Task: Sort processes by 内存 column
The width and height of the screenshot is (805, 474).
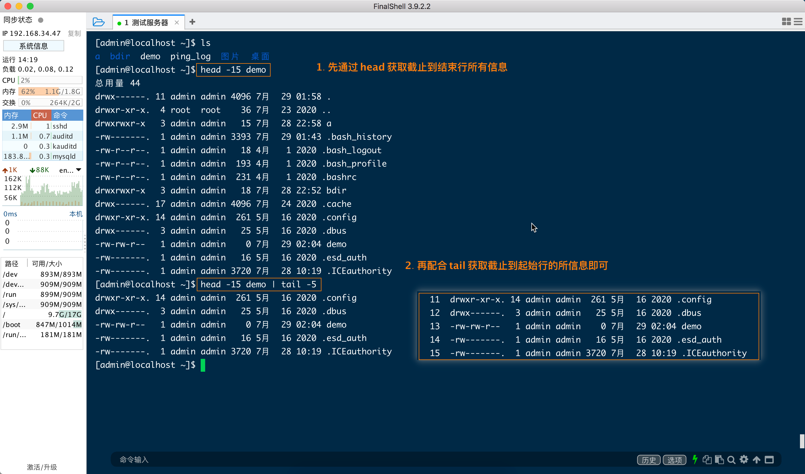Action: pos(11,115)
